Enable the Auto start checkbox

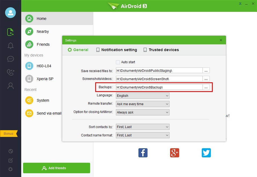(118, 62)
